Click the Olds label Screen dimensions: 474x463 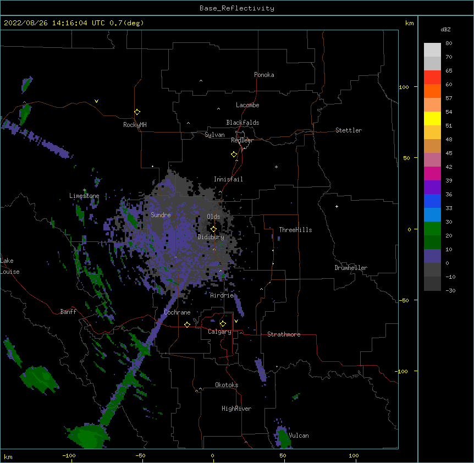tap(213, 217)
